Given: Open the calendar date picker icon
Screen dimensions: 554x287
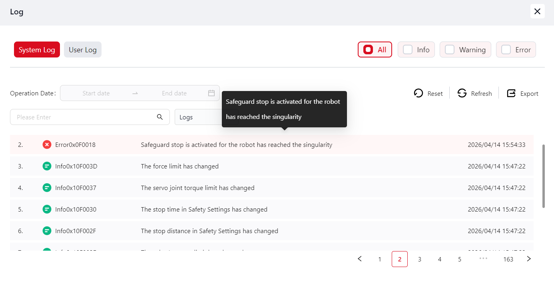Looking at the screenshot, I should point(211,93).
